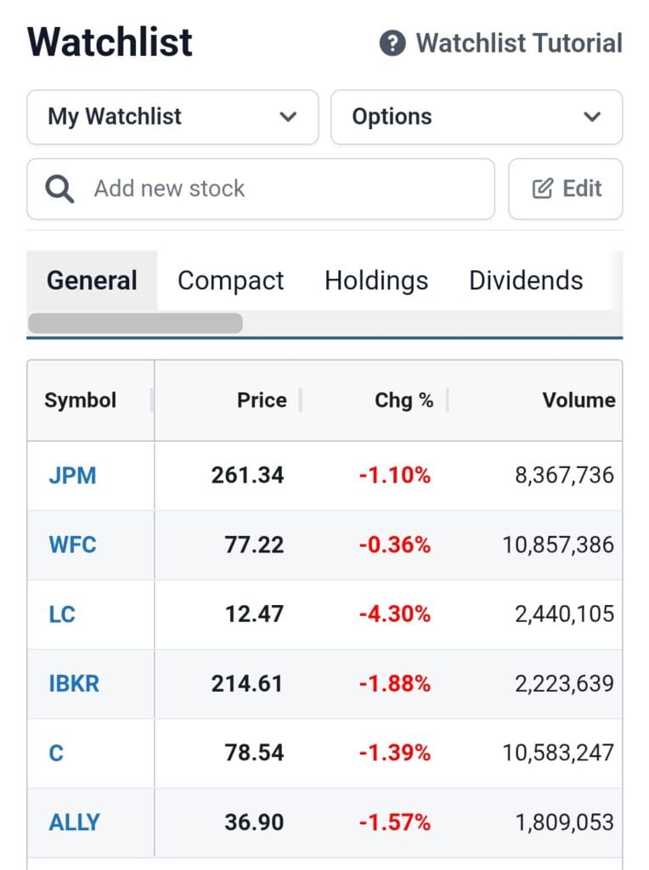Click the horizontal tab scrollbar thumb

point(135,323)
